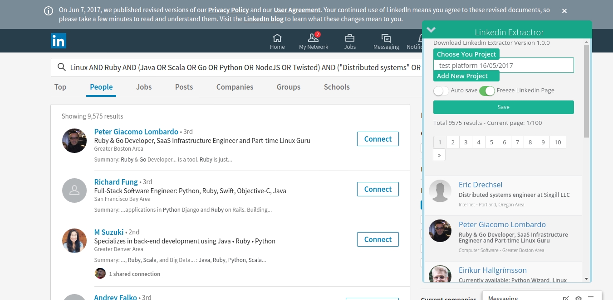Connect with M Suzuki

[x=378, y=239]
